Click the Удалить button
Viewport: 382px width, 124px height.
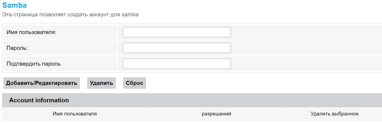(101, 83)
